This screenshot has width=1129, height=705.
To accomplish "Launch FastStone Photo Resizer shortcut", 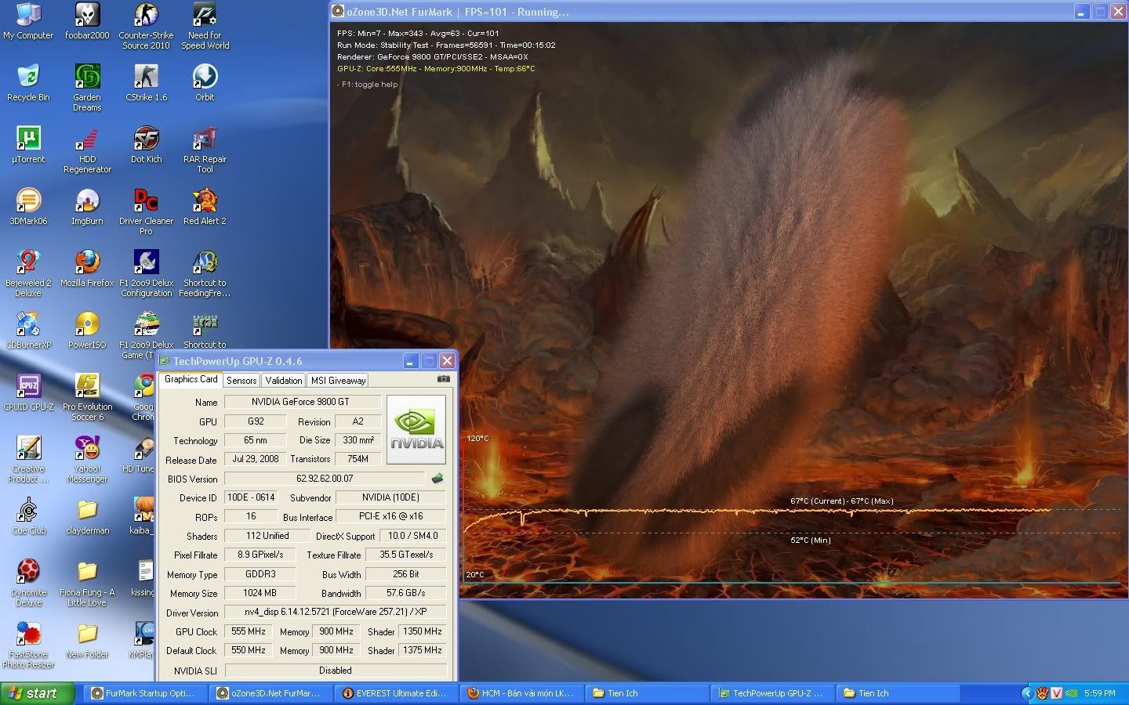I will tap(28, 645).
